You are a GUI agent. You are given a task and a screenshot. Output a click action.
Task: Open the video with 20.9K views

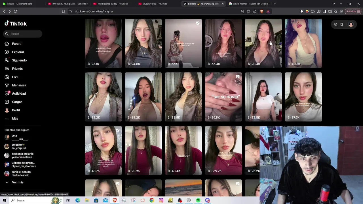coord(143,150)
